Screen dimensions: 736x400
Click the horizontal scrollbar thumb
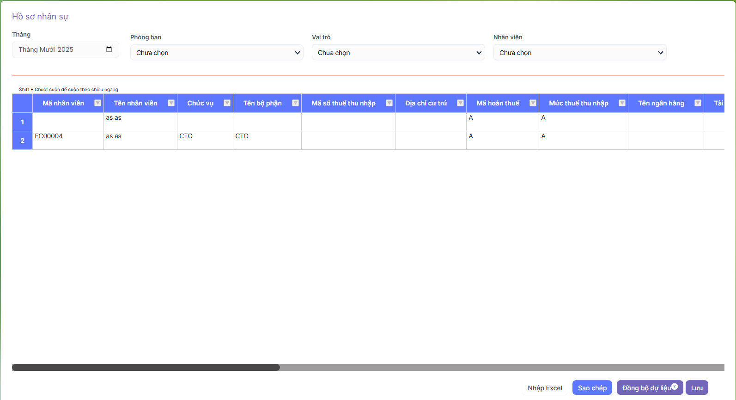coord(146,368)
